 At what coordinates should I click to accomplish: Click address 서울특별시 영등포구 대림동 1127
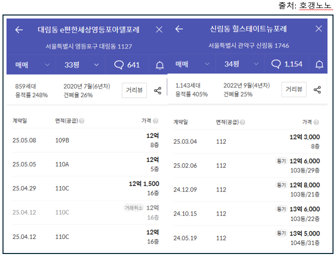point(88,46)
